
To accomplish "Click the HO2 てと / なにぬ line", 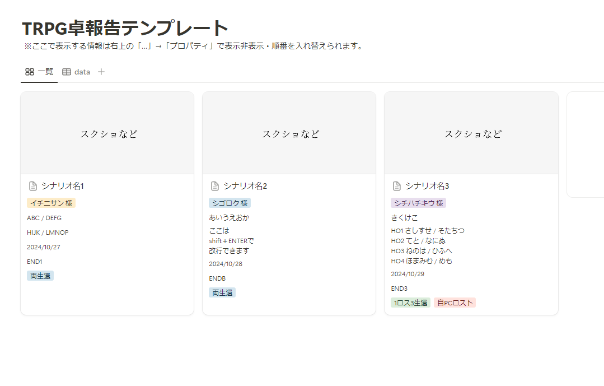I will click(x=418, y=241).
